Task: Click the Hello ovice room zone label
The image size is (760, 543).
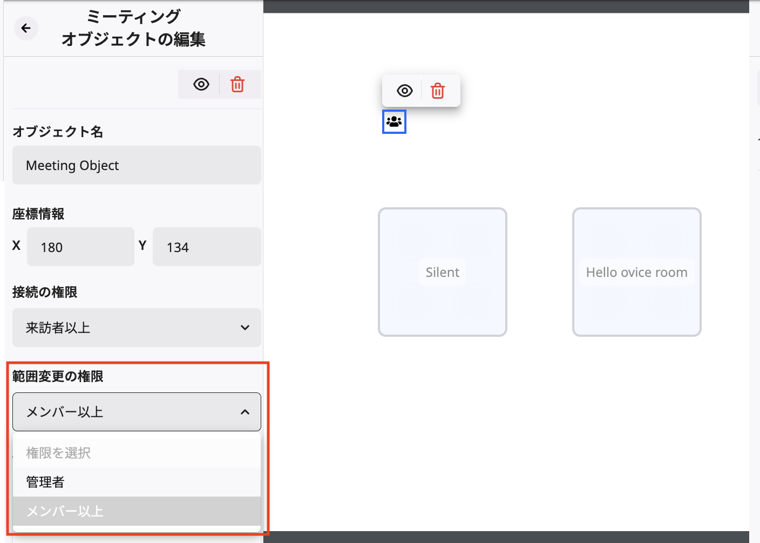Action: (636, 272)
